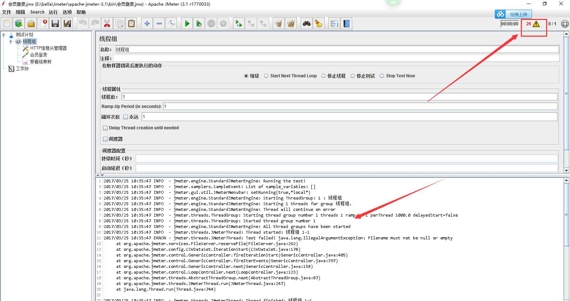
Task: Select the 停止测试 radio option
Action: pos(353,76)
